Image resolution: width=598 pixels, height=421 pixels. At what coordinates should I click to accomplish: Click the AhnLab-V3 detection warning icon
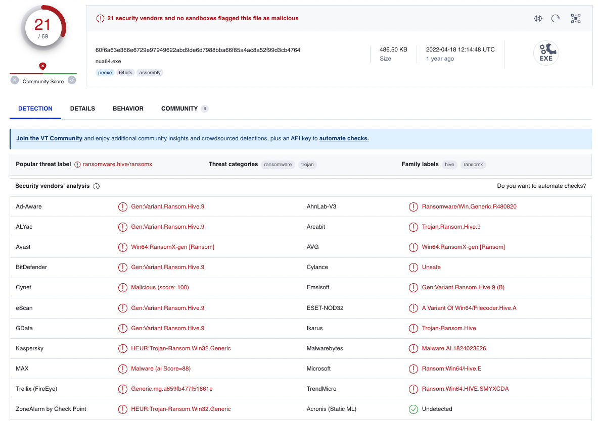413,207
